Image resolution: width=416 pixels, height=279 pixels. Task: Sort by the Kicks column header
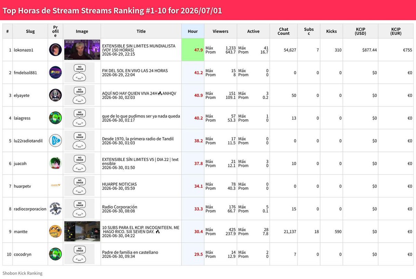[331, 31]
